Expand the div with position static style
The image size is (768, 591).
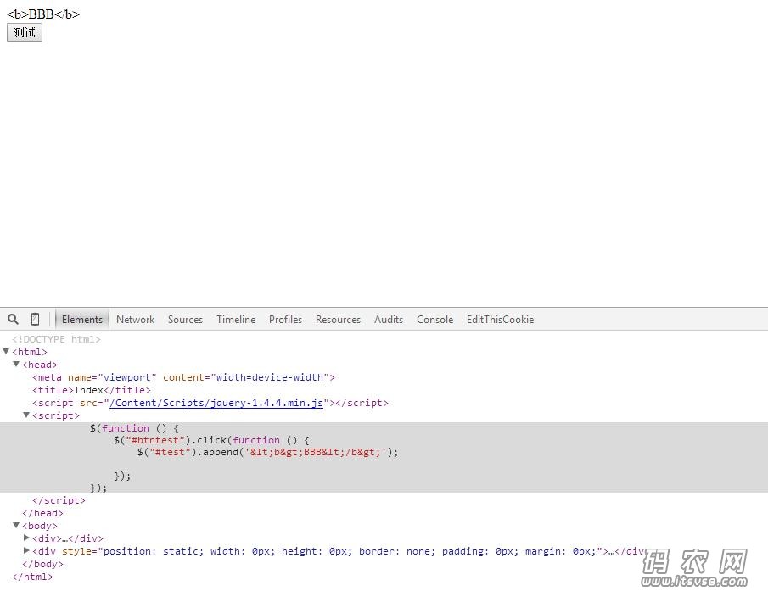pyautogui.click(x=26, y=550)
